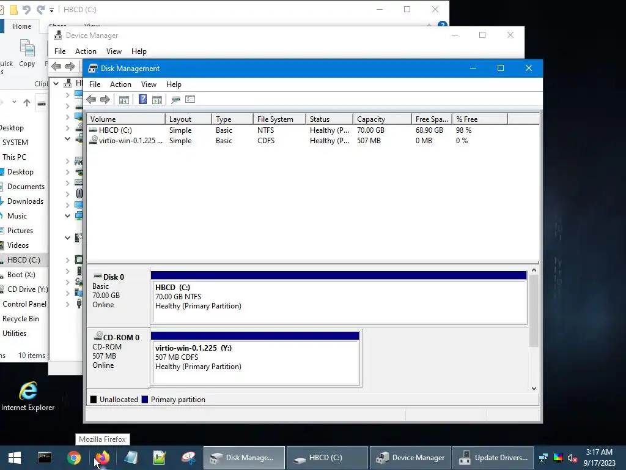Click the blue Primary partition legend swatch
Screen dimensions: 626x470
coord(145,399)
